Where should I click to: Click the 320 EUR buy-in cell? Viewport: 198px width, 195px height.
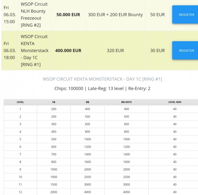click(115, 51)
